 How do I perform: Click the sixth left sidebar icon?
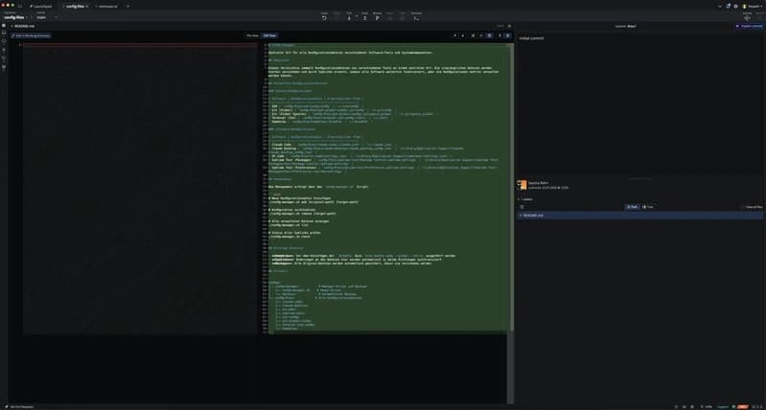tap(4, 67)
